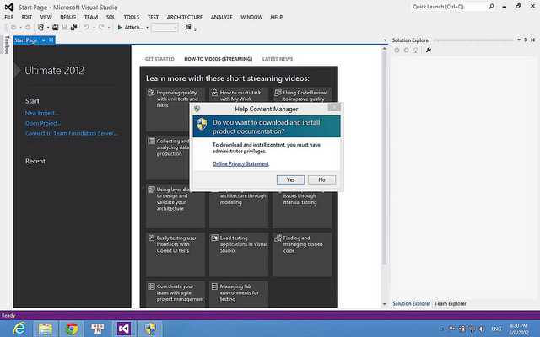Viewport: 540px width, 337px height.
Task: Click the volume speaker tray icon
Action: click(x=482, y=329)
